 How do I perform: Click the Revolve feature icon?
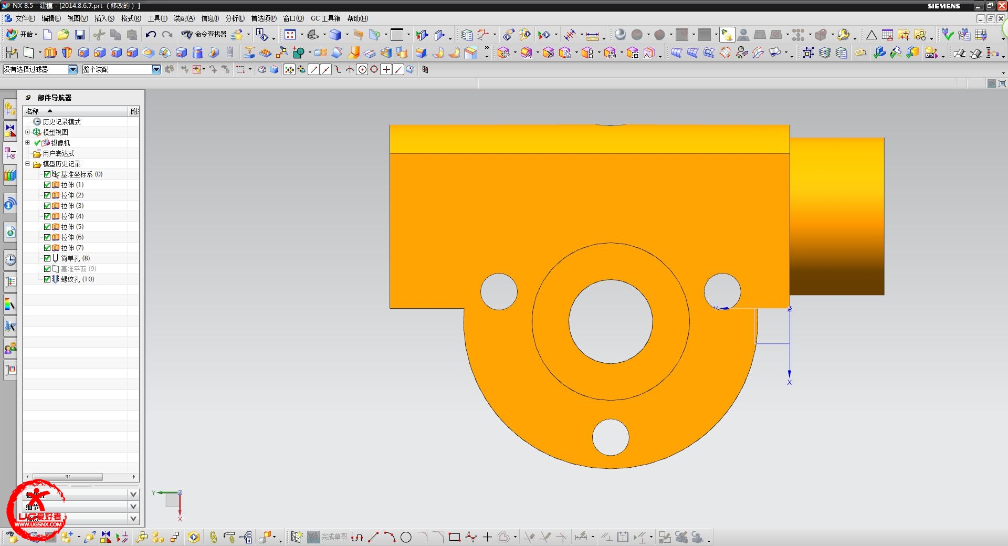pos(67,52)
